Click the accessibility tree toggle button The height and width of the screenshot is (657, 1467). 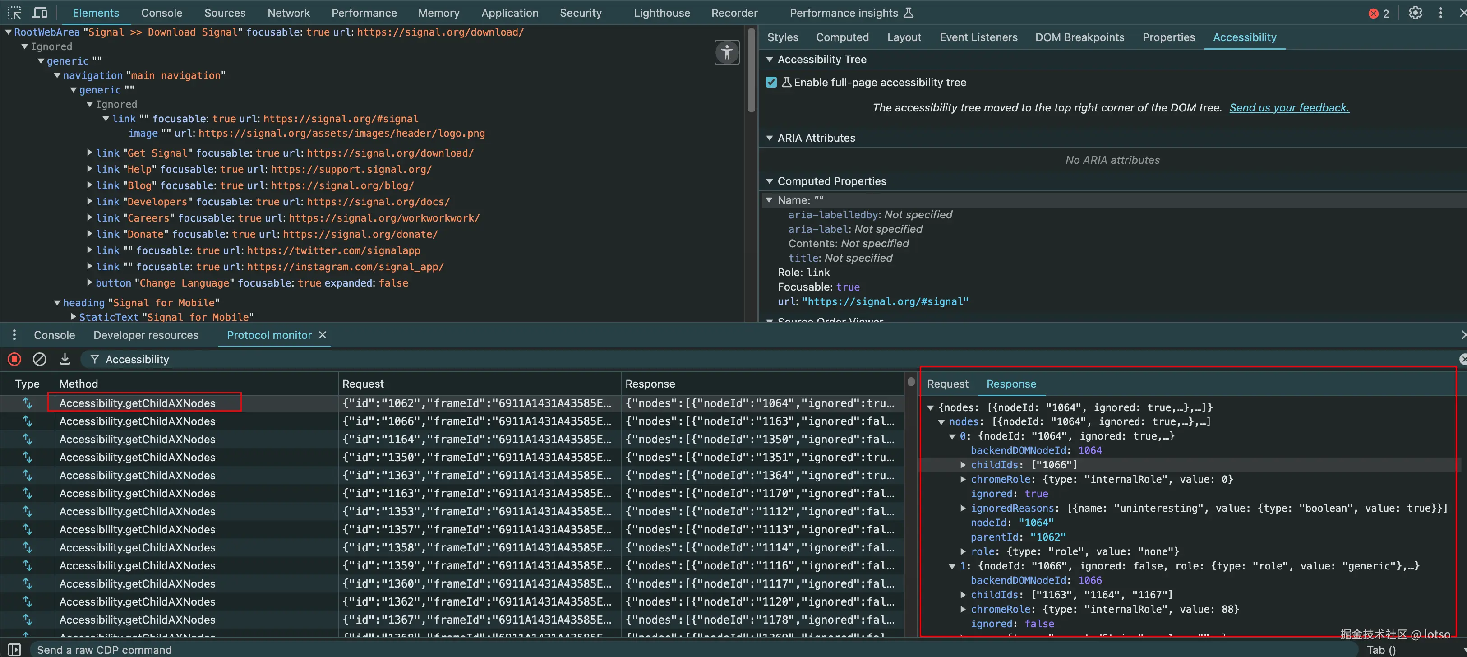(x=727, y=52)
